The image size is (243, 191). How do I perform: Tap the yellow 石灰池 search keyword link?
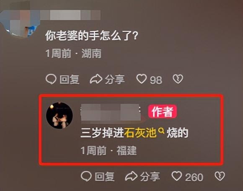coord(140,133)
